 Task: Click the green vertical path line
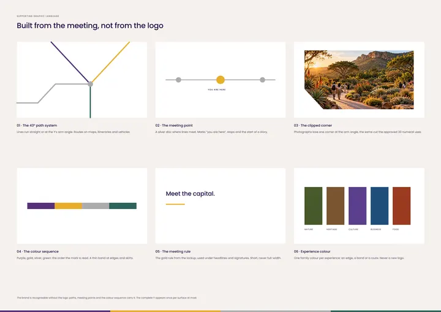[90, 102]
